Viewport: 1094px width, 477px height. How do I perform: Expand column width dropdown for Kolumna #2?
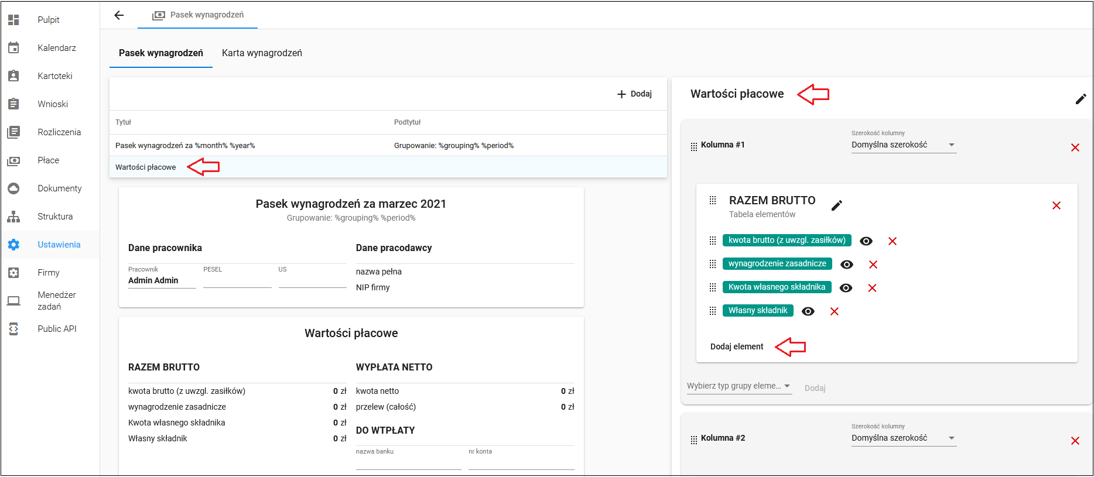tap(904, 438)
